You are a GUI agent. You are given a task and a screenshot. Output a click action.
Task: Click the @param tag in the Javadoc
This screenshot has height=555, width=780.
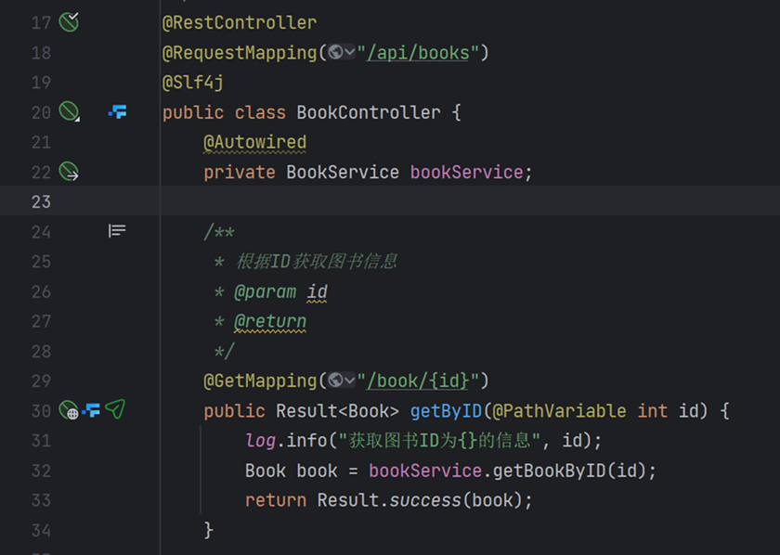[x=266, y=291]
